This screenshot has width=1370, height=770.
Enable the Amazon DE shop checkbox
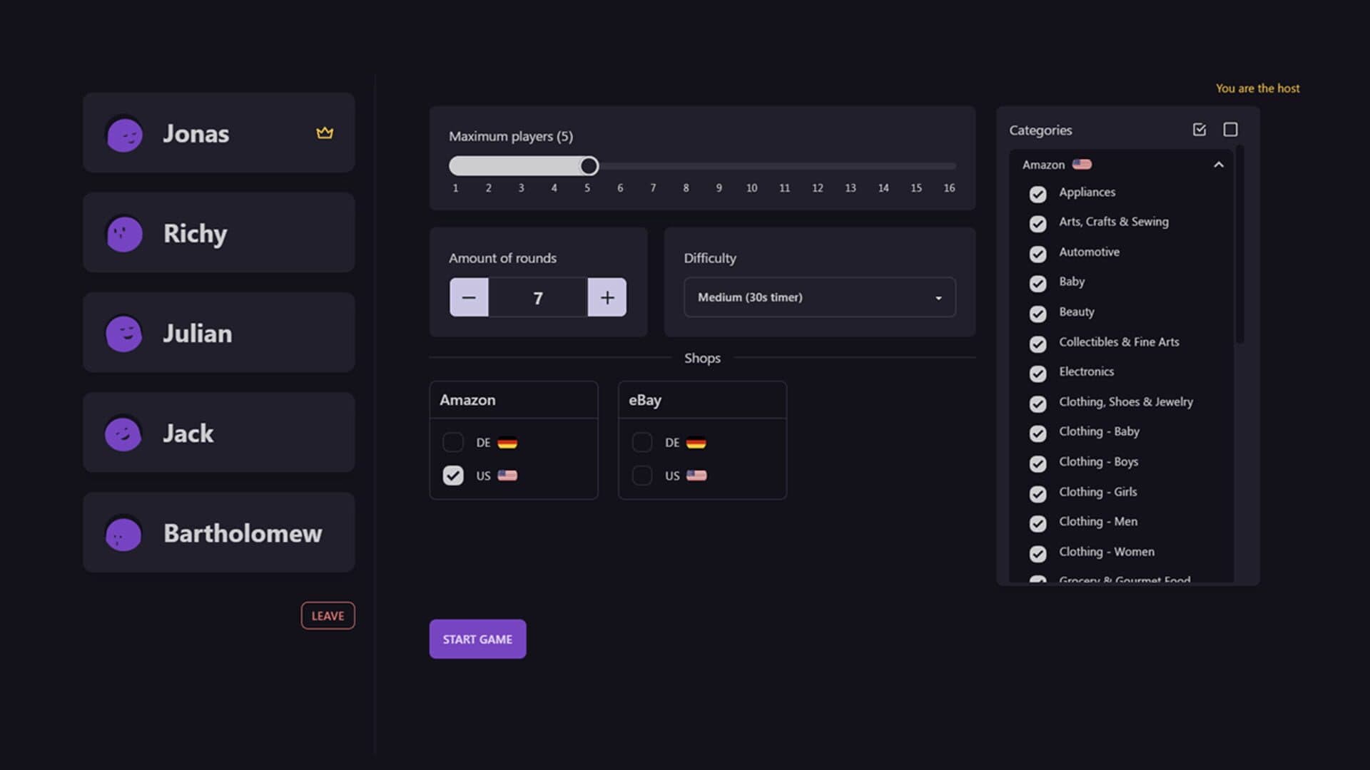coord(453,442)
